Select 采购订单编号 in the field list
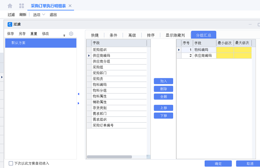Screen dimensions: 260x168 (x=103, y=125)
